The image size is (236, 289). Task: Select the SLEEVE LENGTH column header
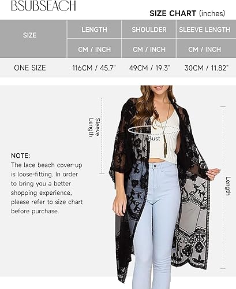pyautogui.click(x=204, y=29)
